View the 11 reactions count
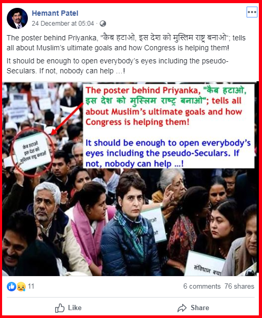262x318 pixels. tap(31, 286)
